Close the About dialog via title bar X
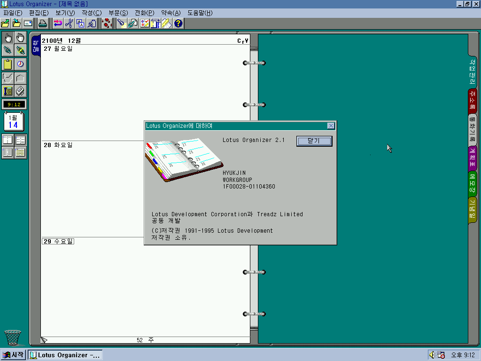This screenshot has width=481, height=361. [331, 126]
